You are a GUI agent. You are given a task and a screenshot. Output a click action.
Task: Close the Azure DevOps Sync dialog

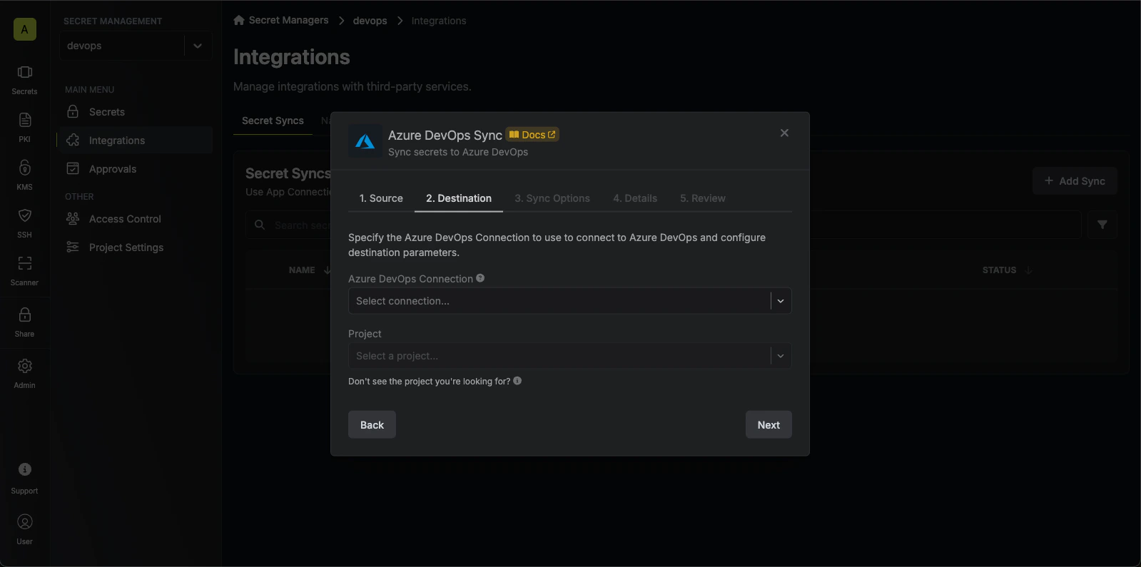click(784, 133)
